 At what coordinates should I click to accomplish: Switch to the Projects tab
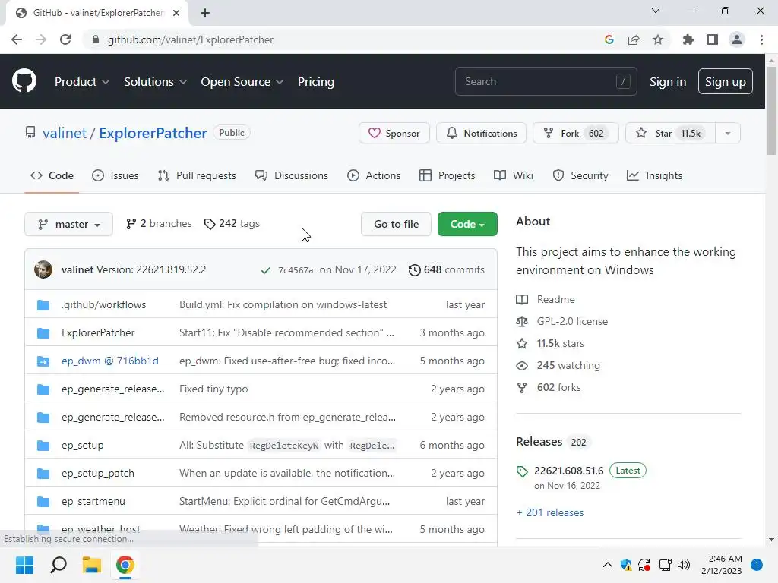(x=447, y=175)
